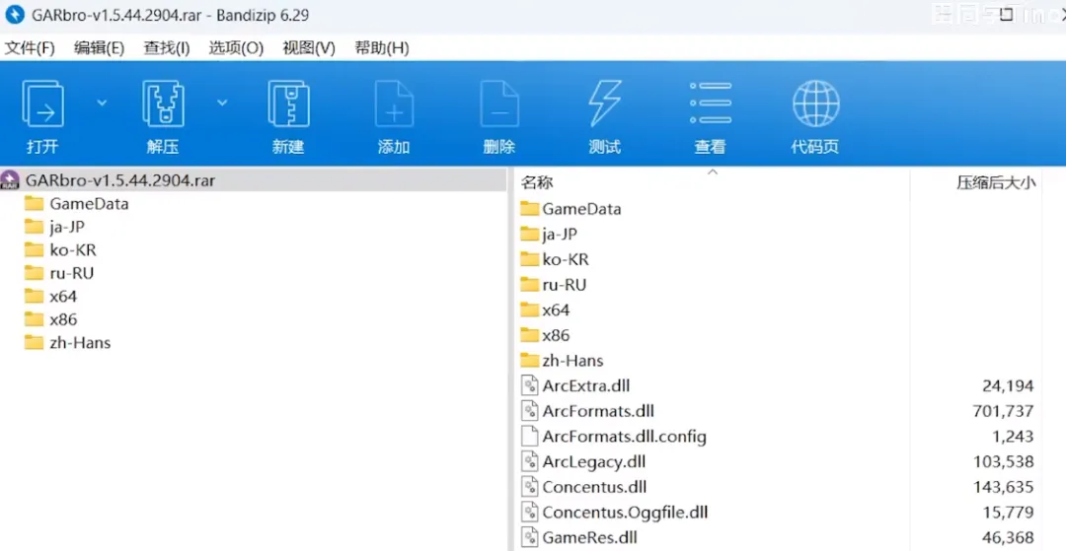Click the compressed size value 701,737
Viewport: 1066px width, 551px height.
pyautogui.click(x=1004, y=411)
